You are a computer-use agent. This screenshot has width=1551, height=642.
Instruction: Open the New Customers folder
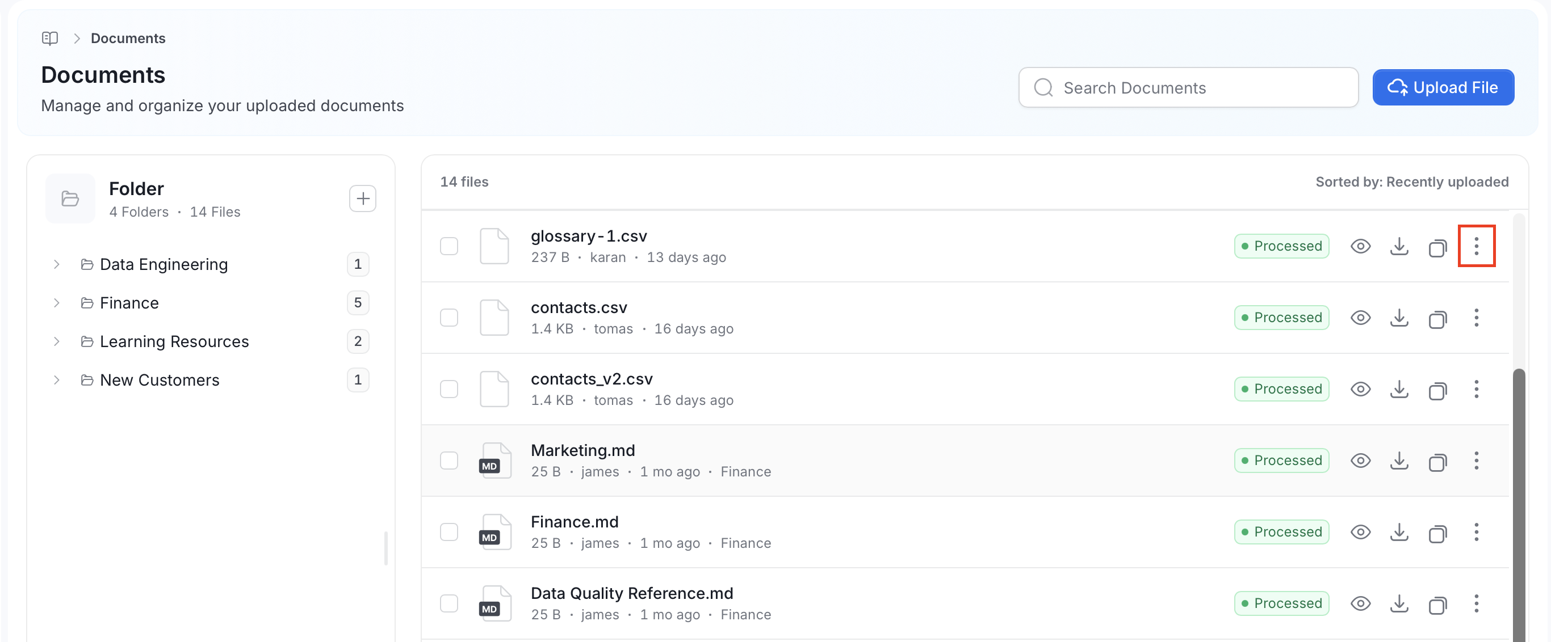click(160, 379)
